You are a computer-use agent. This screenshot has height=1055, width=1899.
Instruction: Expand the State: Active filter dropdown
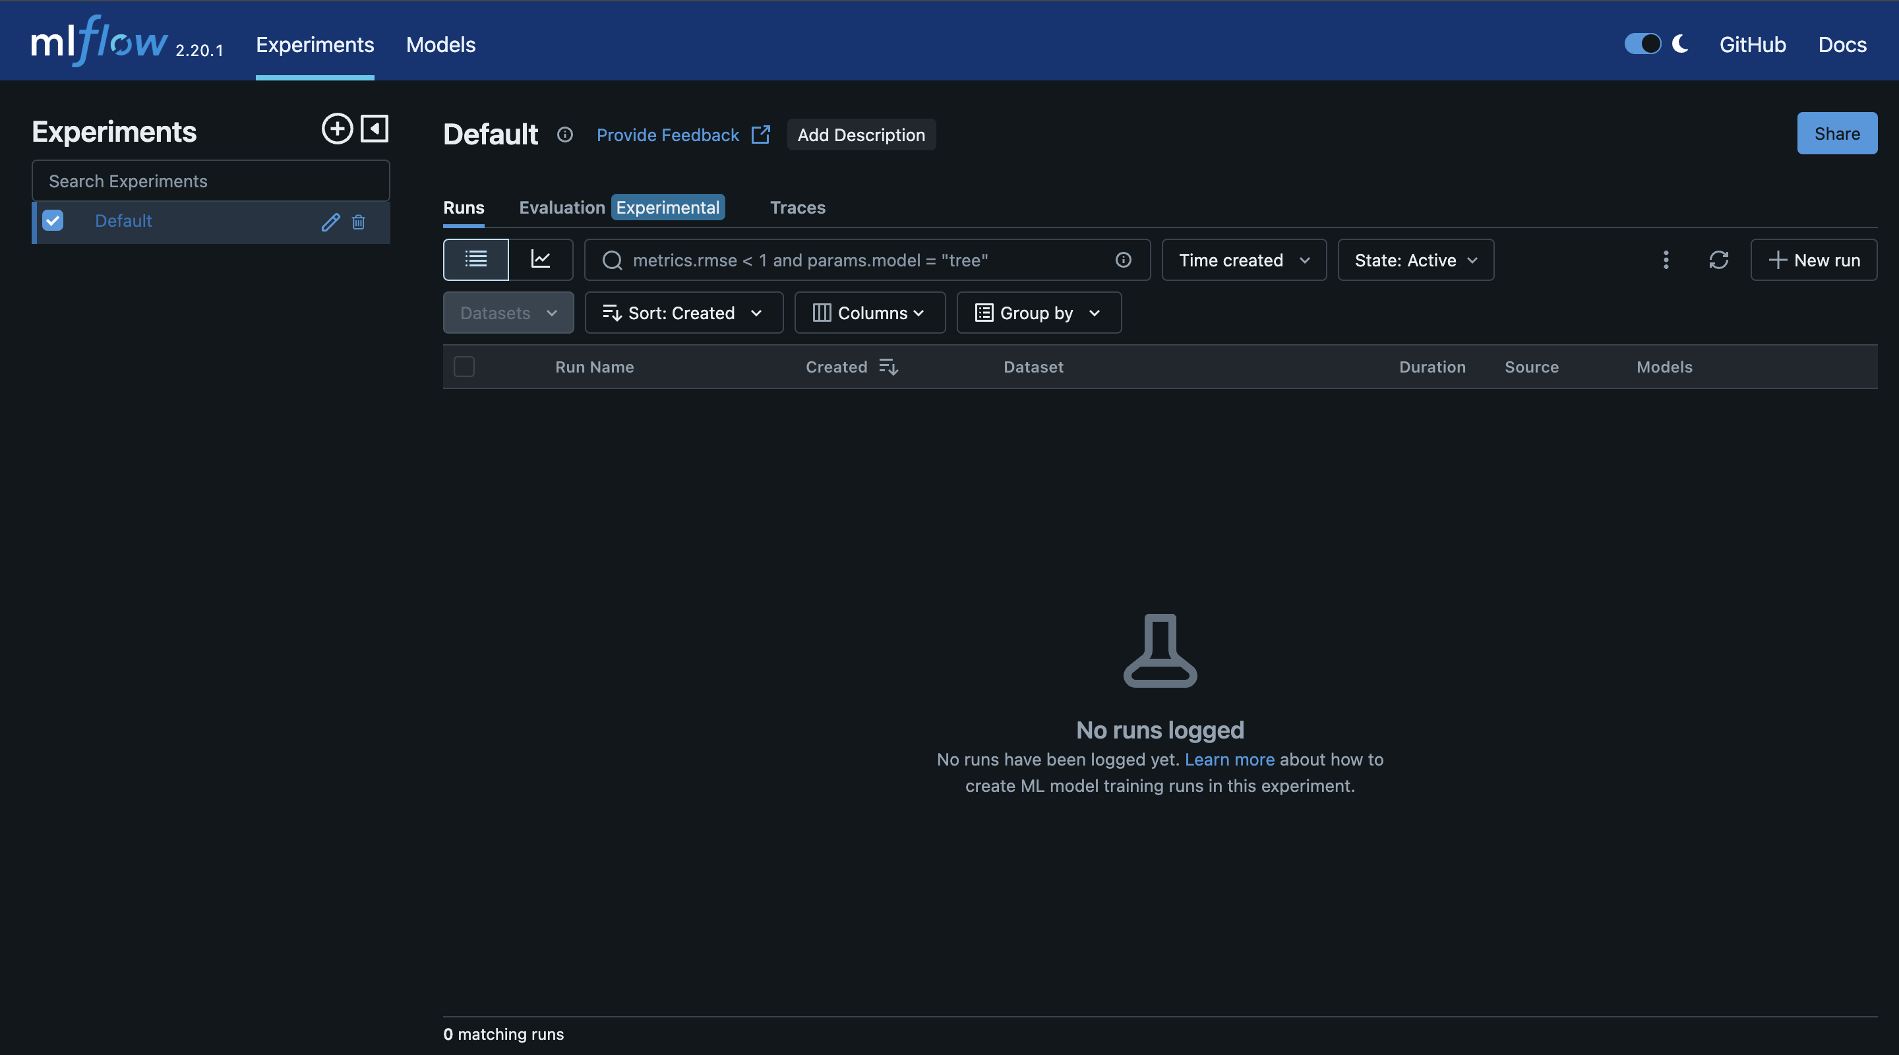click(1416, 260)
